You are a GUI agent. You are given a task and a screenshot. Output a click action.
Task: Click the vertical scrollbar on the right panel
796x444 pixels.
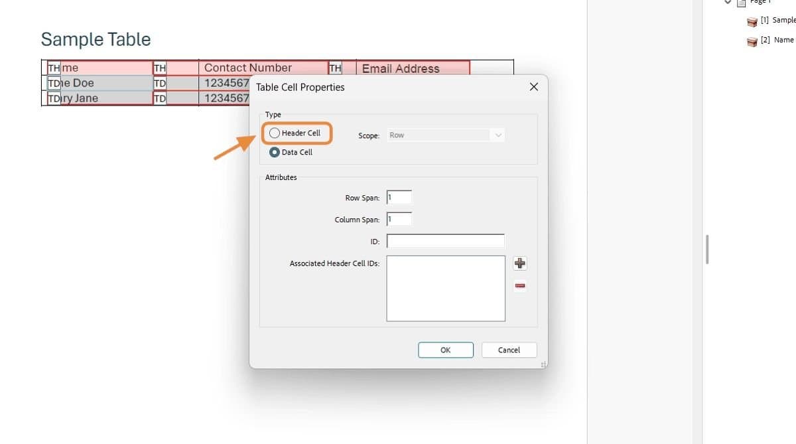tap(706, 248)
